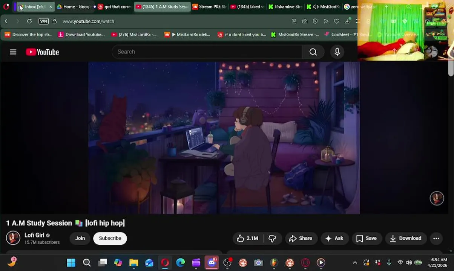The width and height of the screenshot is (454, 271).
Task: Open Lofi Girl channel avatar beside the title
Action: point(13,238)
